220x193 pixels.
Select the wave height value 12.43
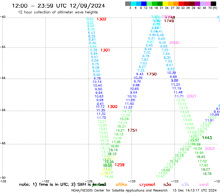(160, 176)
